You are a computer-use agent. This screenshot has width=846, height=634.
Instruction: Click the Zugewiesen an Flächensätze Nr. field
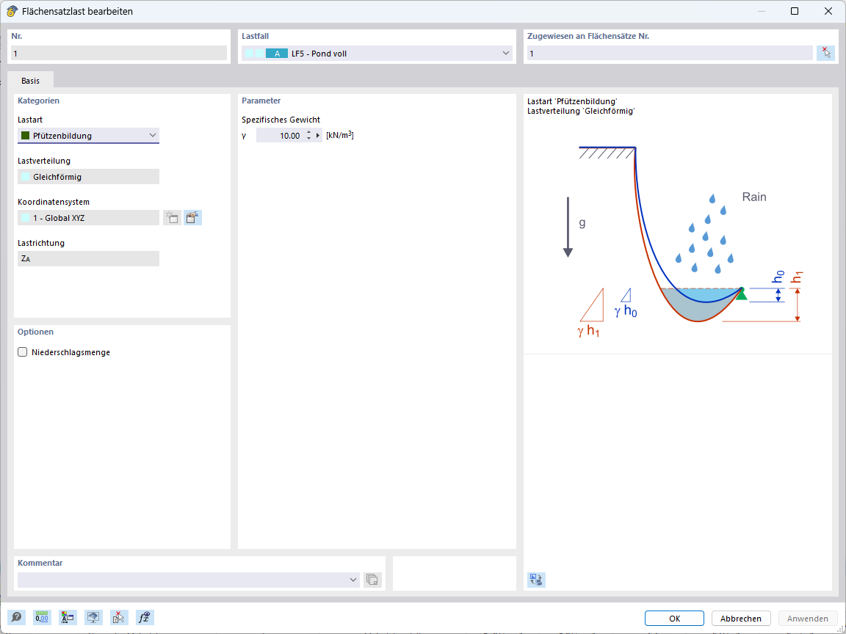(x=670, y=53)
